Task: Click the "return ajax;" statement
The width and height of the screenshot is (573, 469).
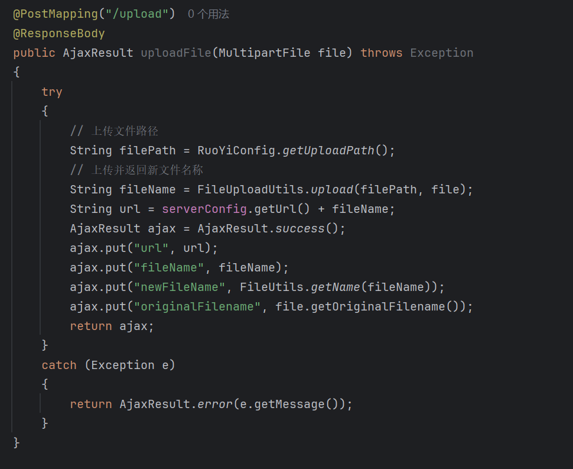Action: [112, 326]
